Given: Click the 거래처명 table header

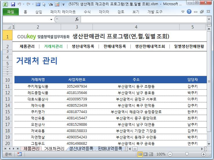Looking at the screenshot, I should (x=38, y=80).
